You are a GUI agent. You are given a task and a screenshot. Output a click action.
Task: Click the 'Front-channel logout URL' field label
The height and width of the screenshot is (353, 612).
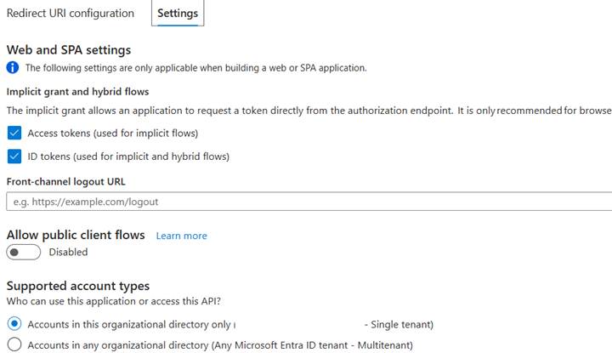pyautogui.click(x=65, y=181)
